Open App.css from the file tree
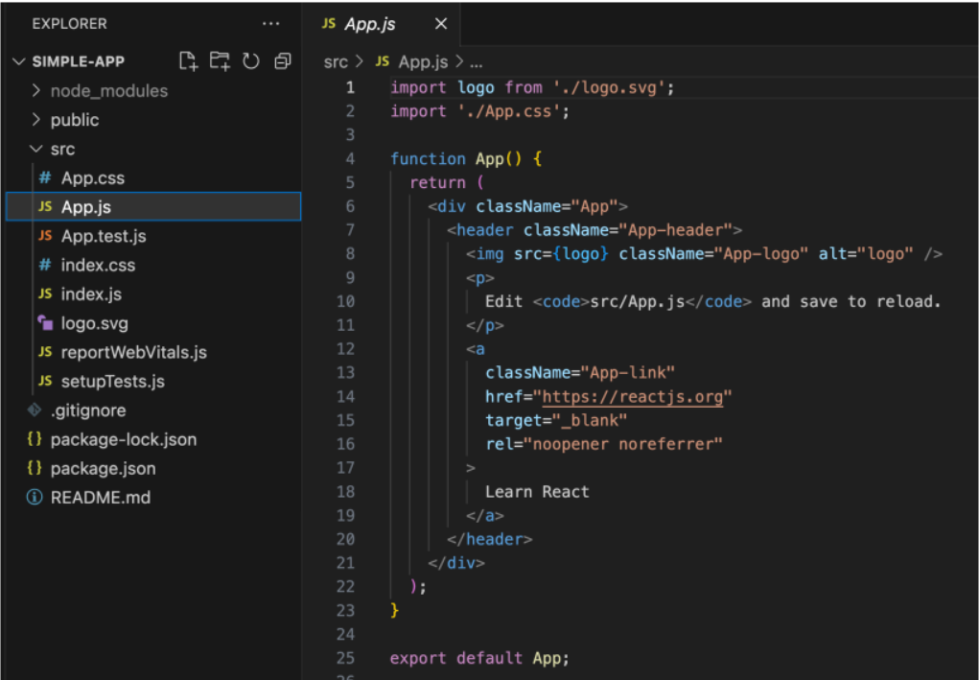Viewport: 979px width, 680px height. pos(92,178)
